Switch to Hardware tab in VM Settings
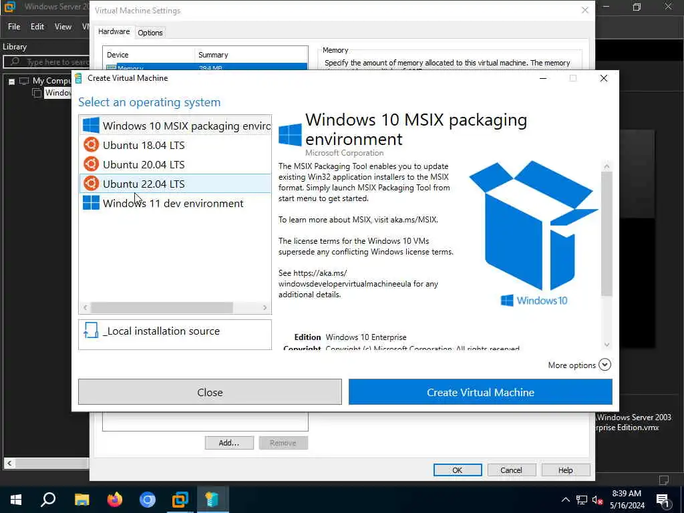The height and width of the screenshot is (513, 684). [x=114, y=31]
